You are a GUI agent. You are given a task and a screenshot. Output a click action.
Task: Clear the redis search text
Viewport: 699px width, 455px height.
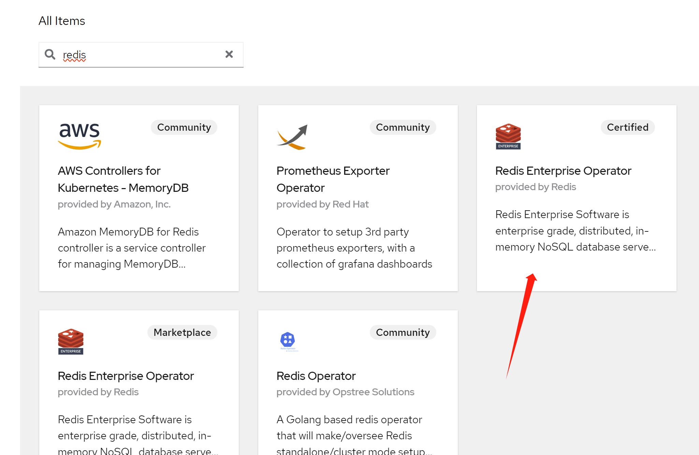pyautogui.click(x=229, y=54)
